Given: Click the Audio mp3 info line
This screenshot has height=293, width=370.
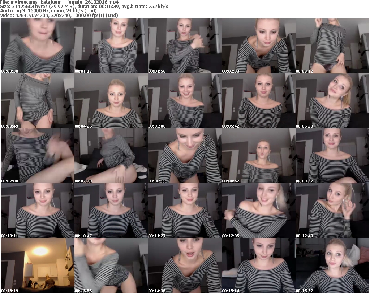Looking at the screenshot, I should tap(48, 11).
